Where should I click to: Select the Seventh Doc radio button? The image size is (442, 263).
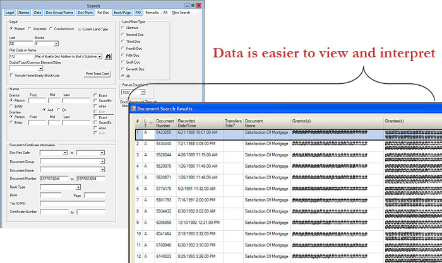point(123,69)
